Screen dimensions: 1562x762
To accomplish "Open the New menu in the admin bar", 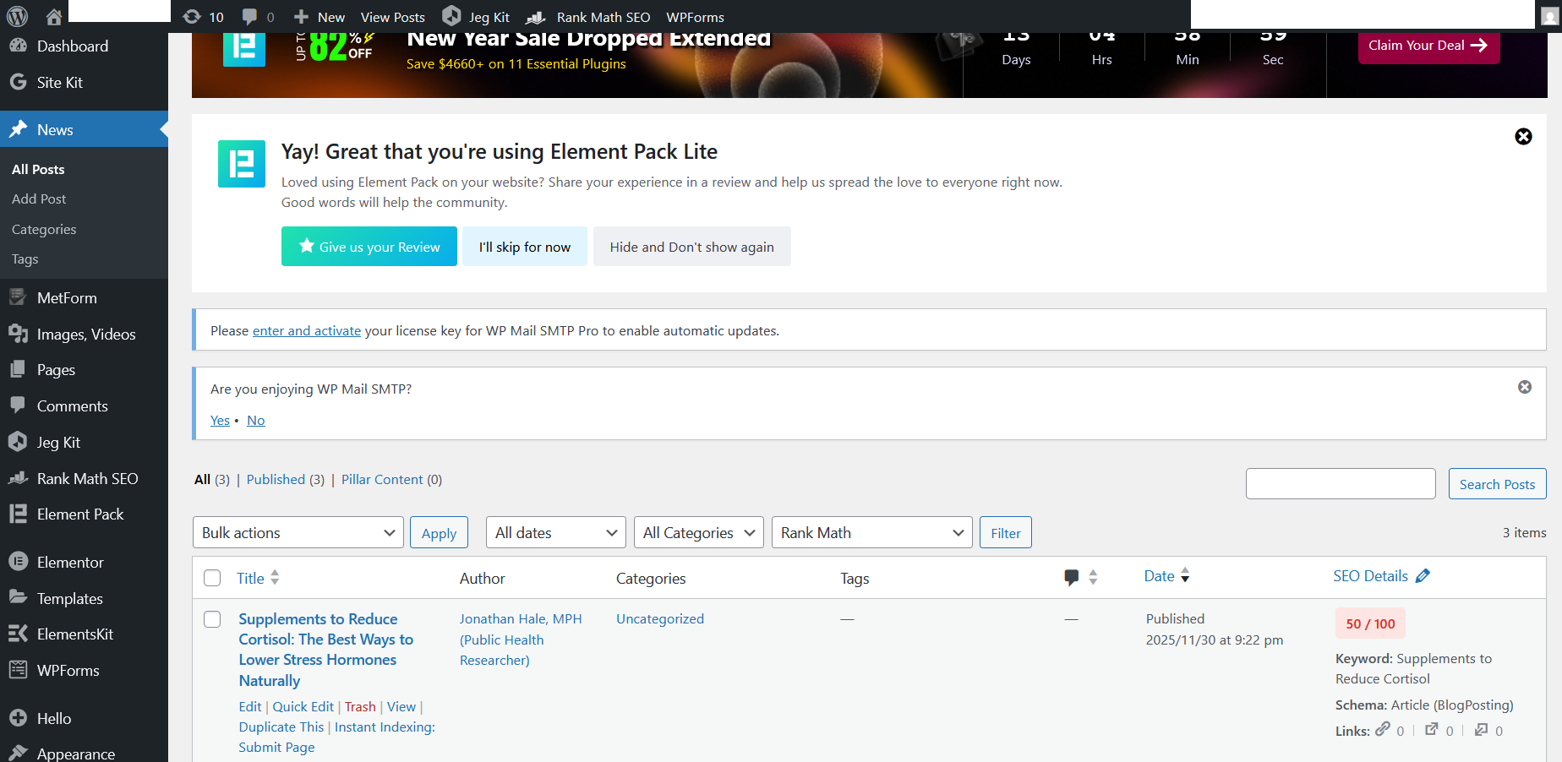I will tap(319, 16).
